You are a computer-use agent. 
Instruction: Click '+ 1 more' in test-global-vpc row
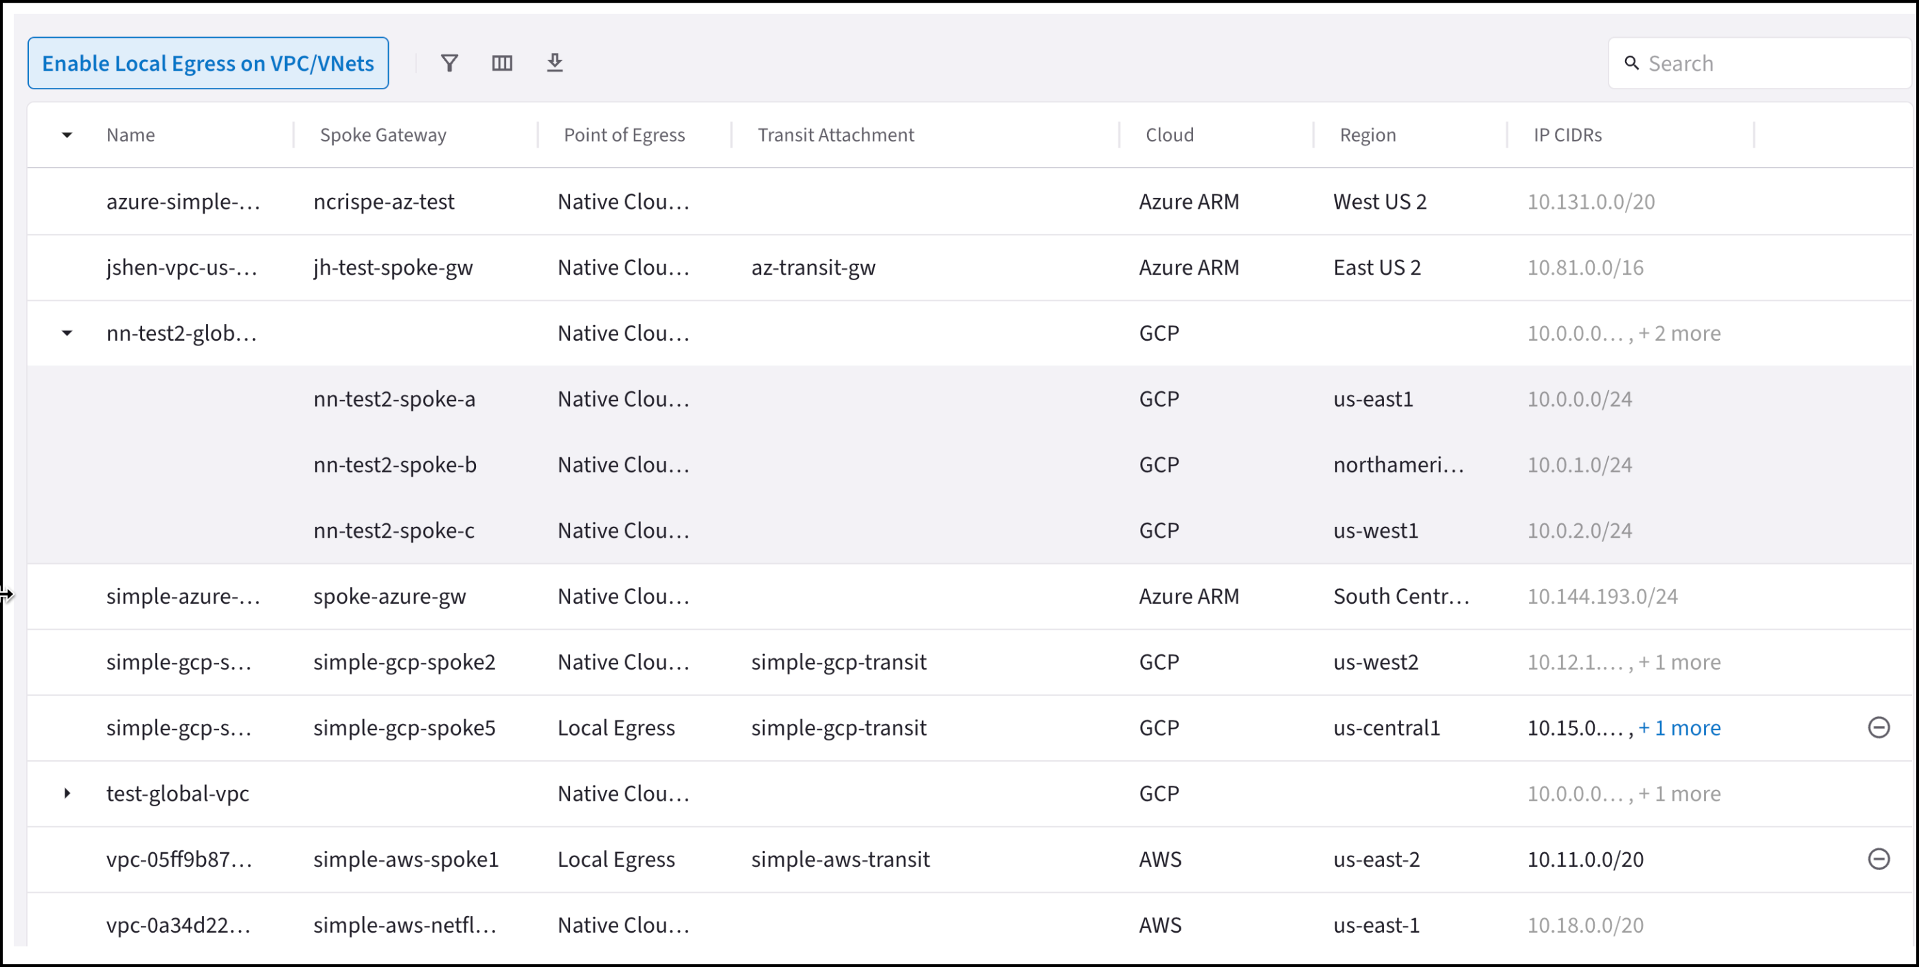[1679, 793]
